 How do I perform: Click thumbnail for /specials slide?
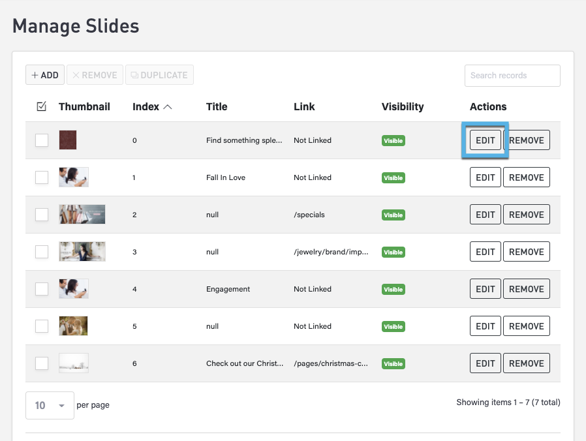(x=82, y=215)
